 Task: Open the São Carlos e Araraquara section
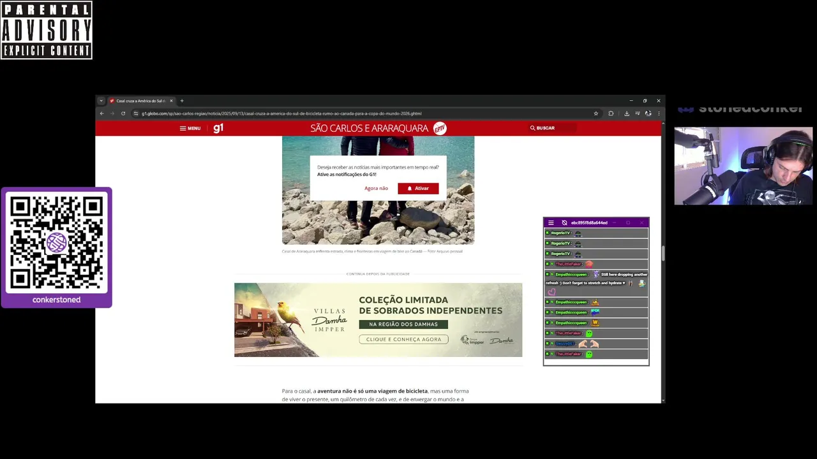pyautogui.click(x=369, y=128)
